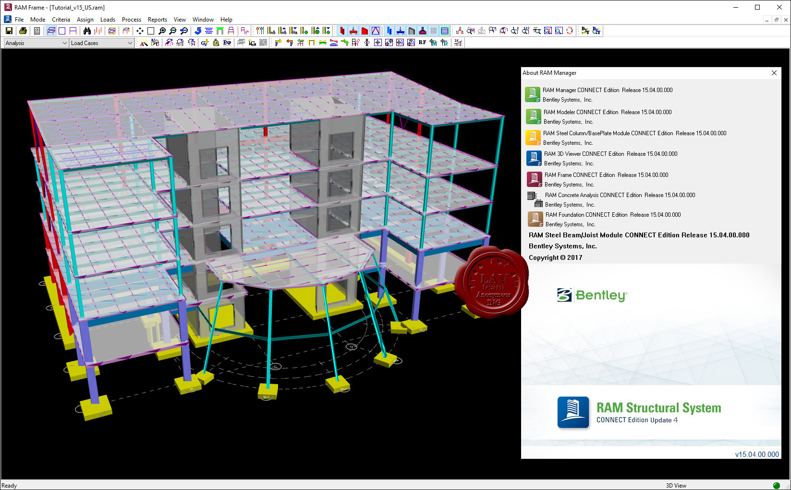Click the RAM Steel Beam/Joist Module heading
Screen dimensions: 791x490
coord(639,235)
